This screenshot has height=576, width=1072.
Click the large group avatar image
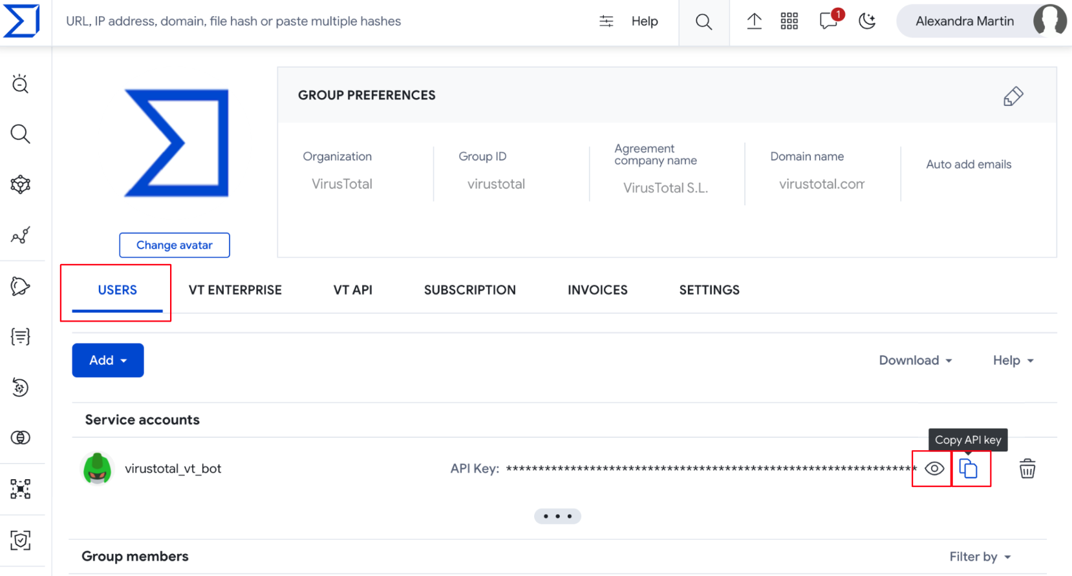177,143
